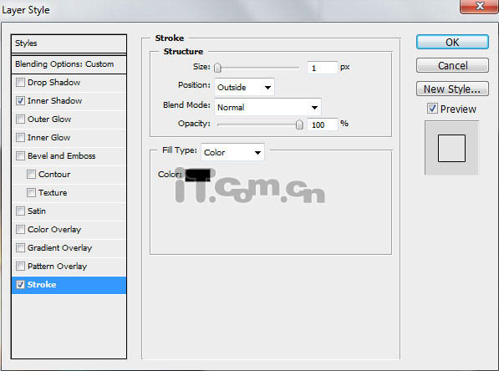This screenshot has width=499, height=371.
Task: Click the Opacity slider handle
Action: (x=299, y=125)
